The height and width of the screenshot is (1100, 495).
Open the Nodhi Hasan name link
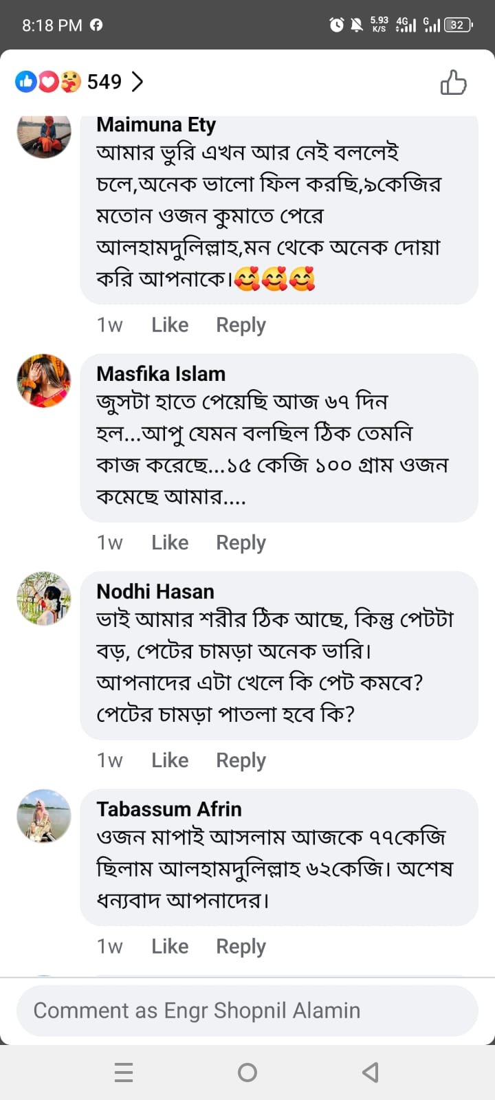click(x=155, y=591)
